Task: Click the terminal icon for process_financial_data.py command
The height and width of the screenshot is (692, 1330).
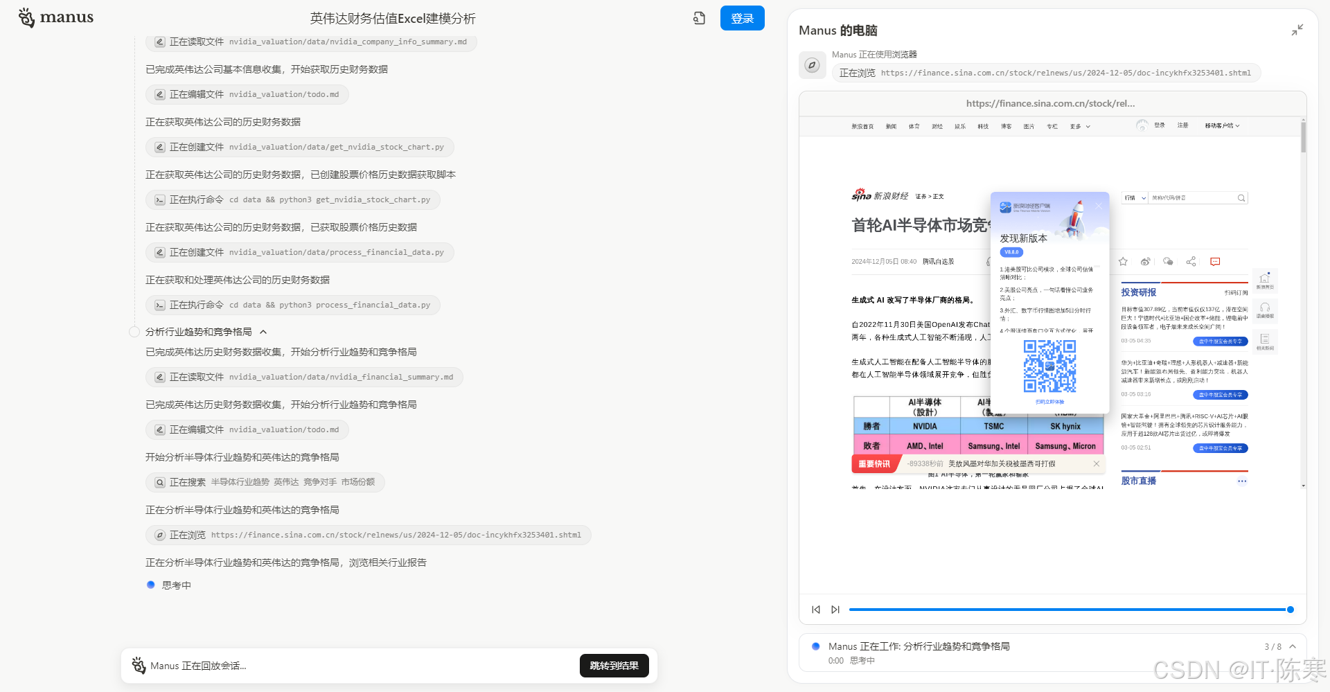Action: click(x=160, y=305)
